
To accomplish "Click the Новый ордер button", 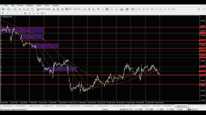I will [x=44, y=9].
